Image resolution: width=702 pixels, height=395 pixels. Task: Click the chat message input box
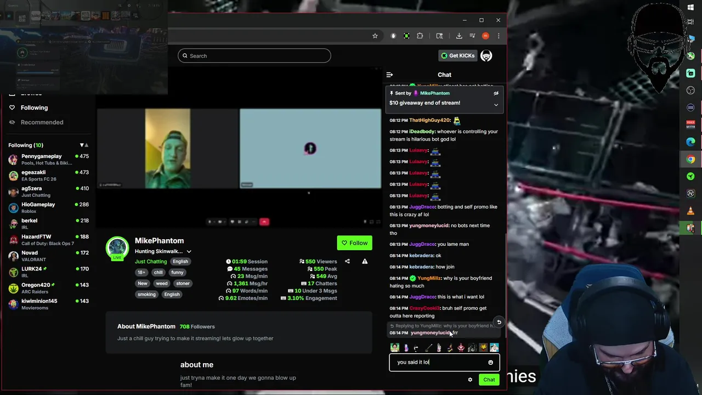(x=444, y=363)
